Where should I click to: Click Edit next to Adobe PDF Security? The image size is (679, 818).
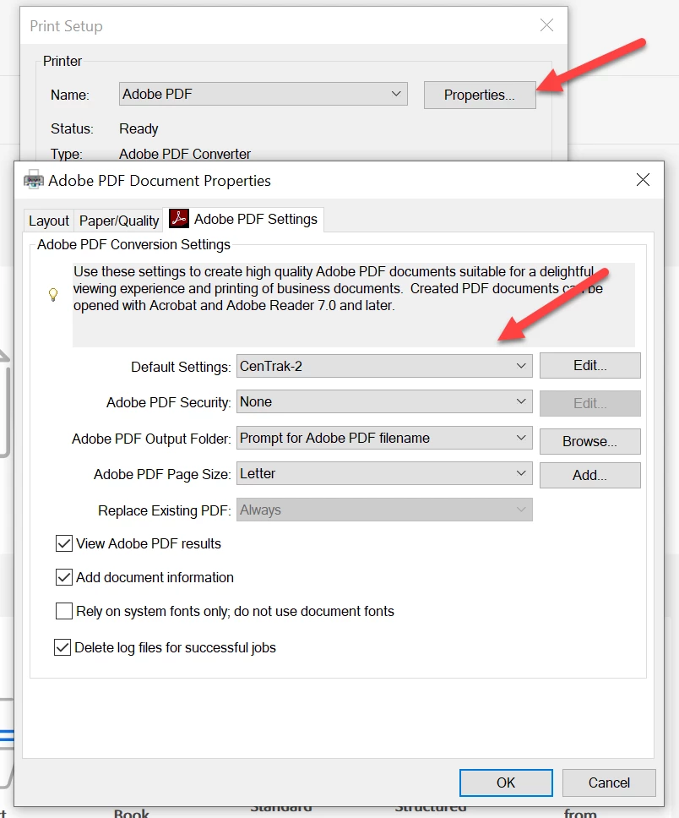(x=589, y=403)
